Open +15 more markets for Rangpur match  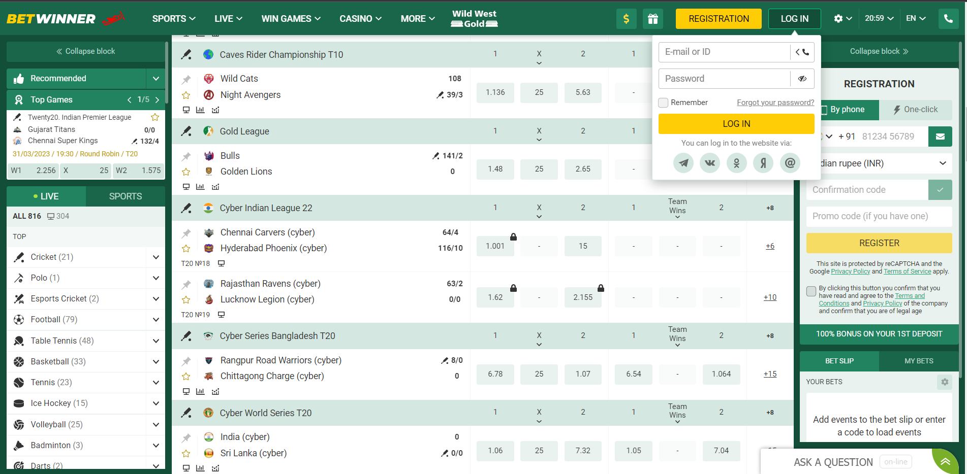(x=770, y=374)
